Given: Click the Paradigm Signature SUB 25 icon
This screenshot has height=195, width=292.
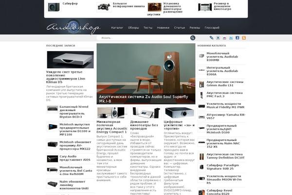Looking at the screenshot, I should (x=201, y=167).
